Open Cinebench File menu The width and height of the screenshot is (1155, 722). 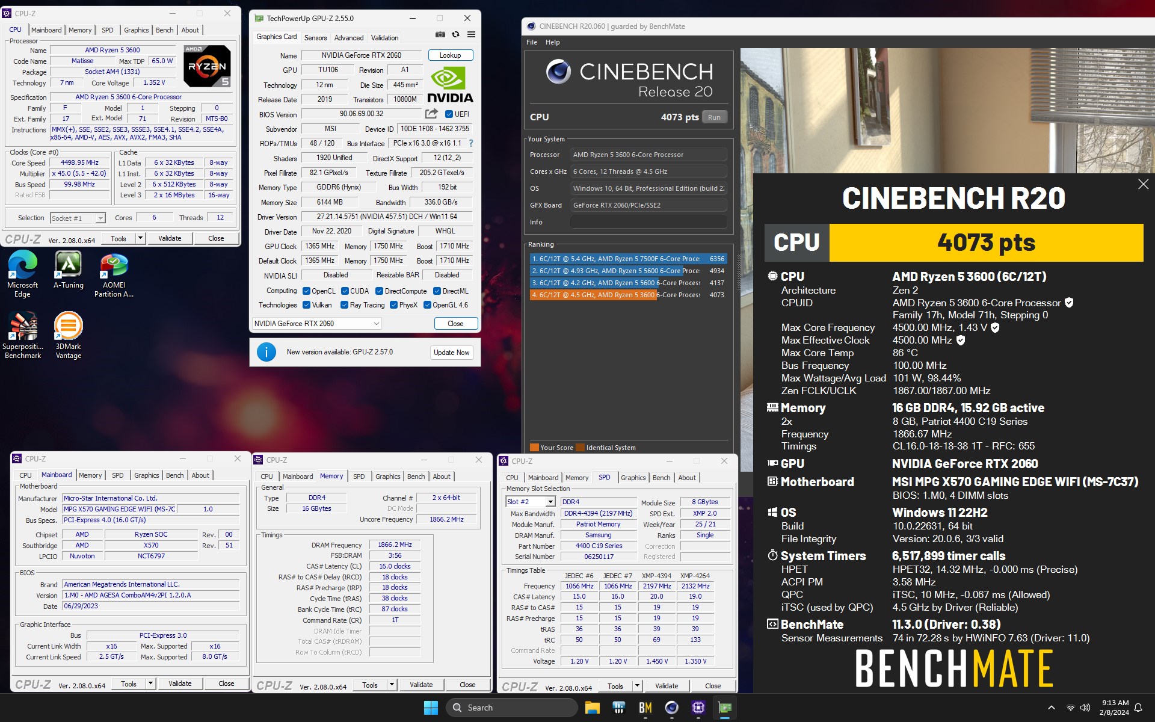click(532, 42)
